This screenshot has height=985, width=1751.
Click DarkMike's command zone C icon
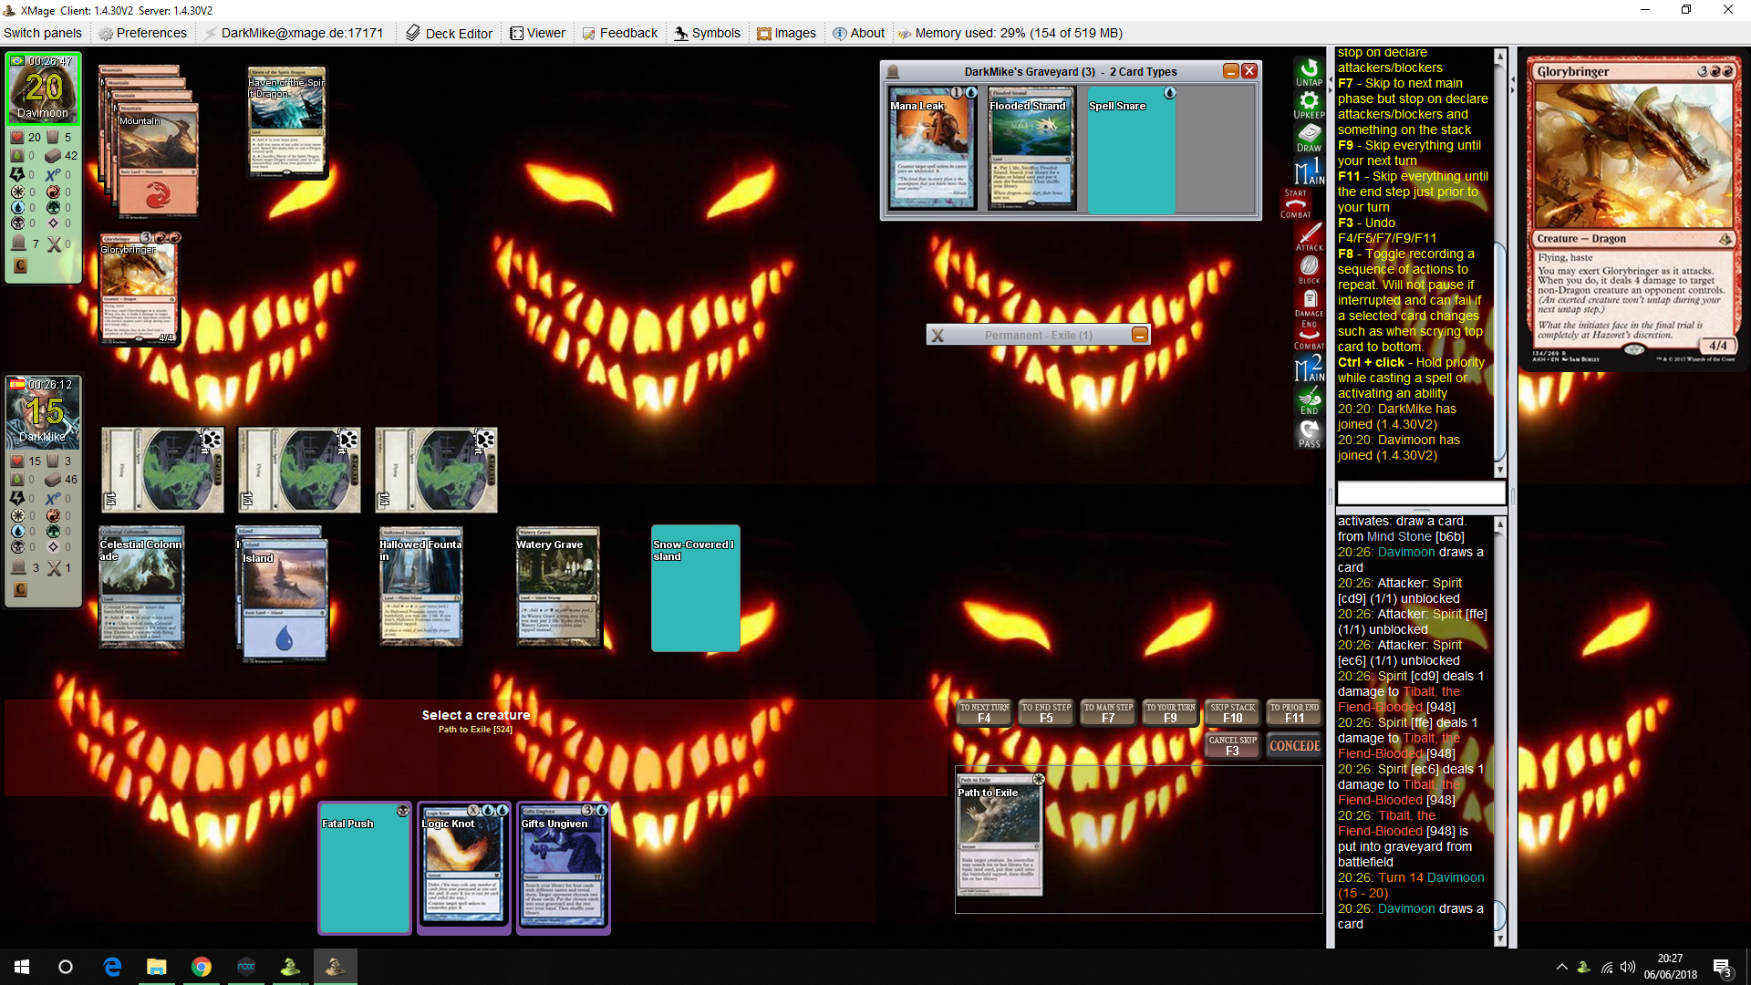pos(20,589)
